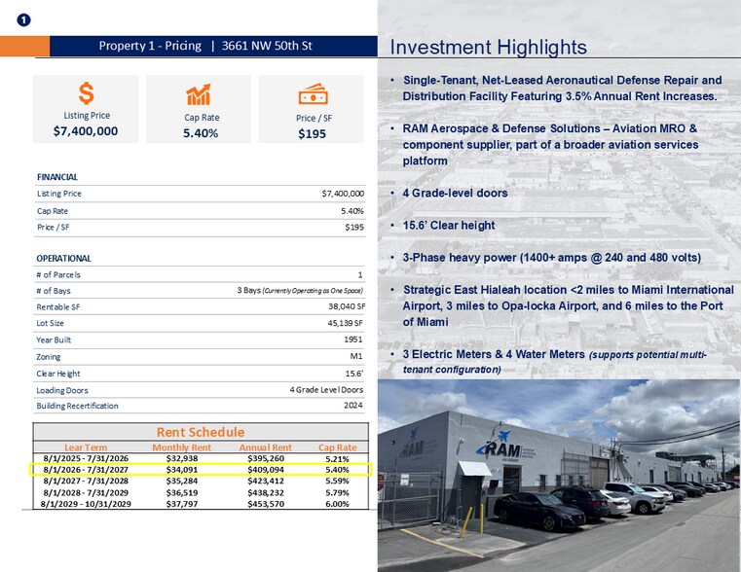Image resolution: width=741 pixels, height=572 pixels.
Task: Select the Property 1 - Pricing header bar
Action: pos(204,46)
